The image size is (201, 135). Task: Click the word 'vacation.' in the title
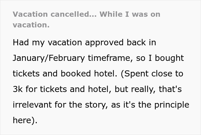click(x=31, y=25)
